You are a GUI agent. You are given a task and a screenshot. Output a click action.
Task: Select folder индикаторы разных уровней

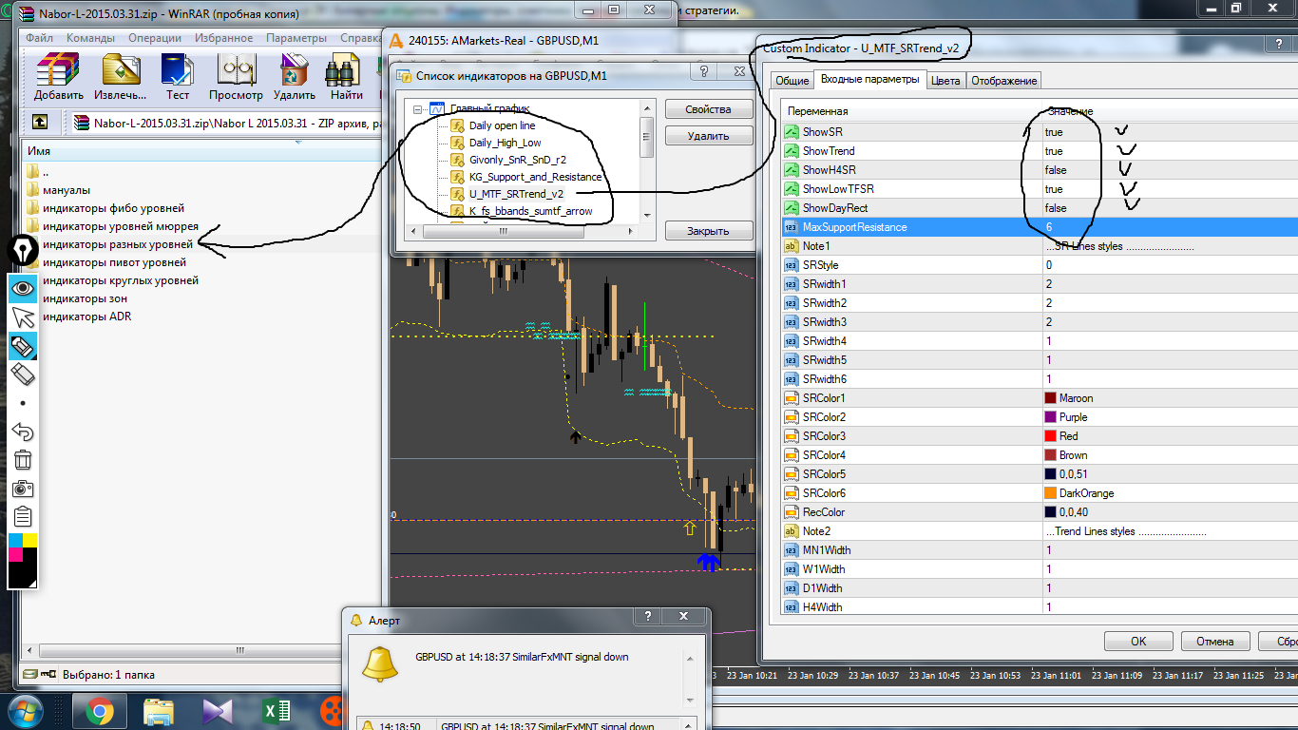(118, 244)
